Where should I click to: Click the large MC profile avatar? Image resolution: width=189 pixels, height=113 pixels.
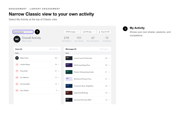click(17, 39)
